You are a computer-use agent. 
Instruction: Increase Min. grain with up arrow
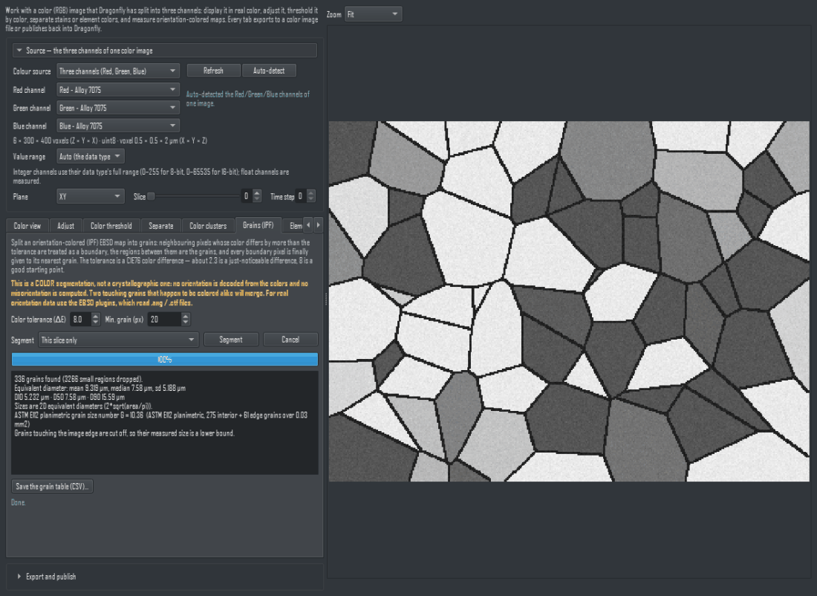pyautogui.click(x=186, y=316)
